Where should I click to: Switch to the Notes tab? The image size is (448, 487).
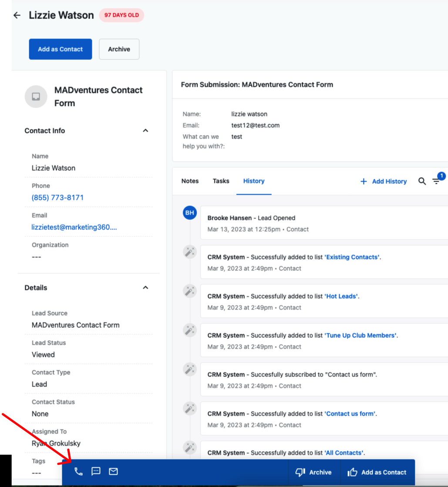point(190,181)
